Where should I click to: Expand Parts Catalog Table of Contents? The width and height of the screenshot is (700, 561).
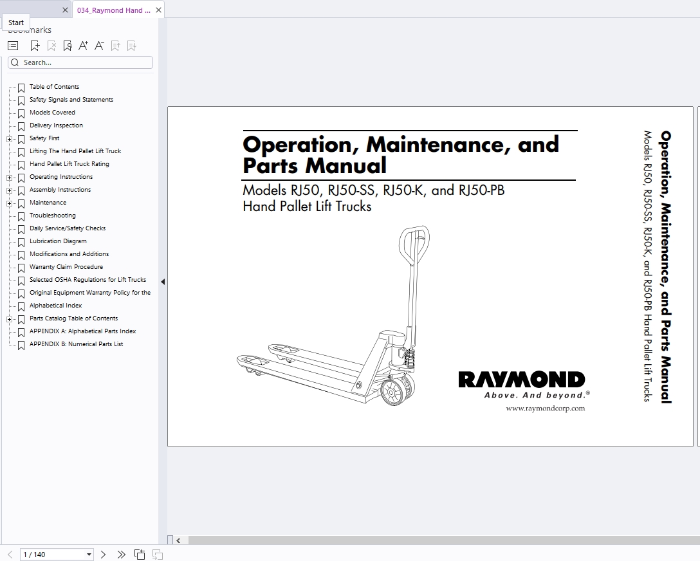(8, 318)
